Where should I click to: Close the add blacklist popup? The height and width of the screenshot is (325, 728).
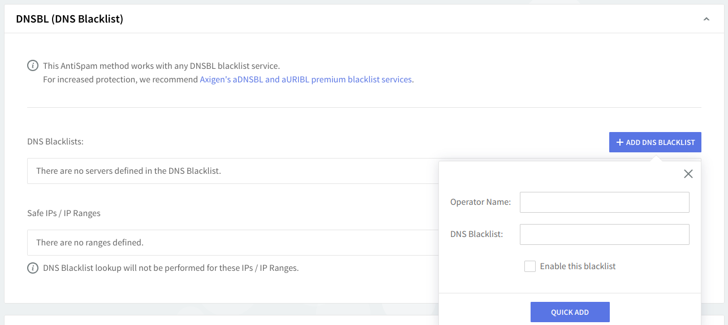click(688, 174)
